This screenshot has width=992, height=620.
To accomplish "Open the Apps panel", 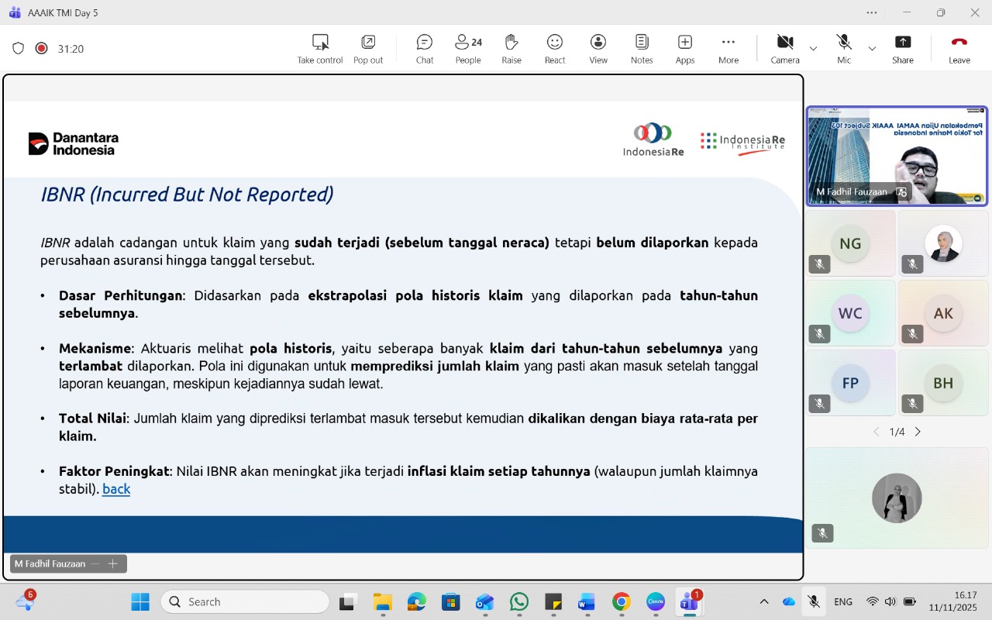I will [685, 48].
